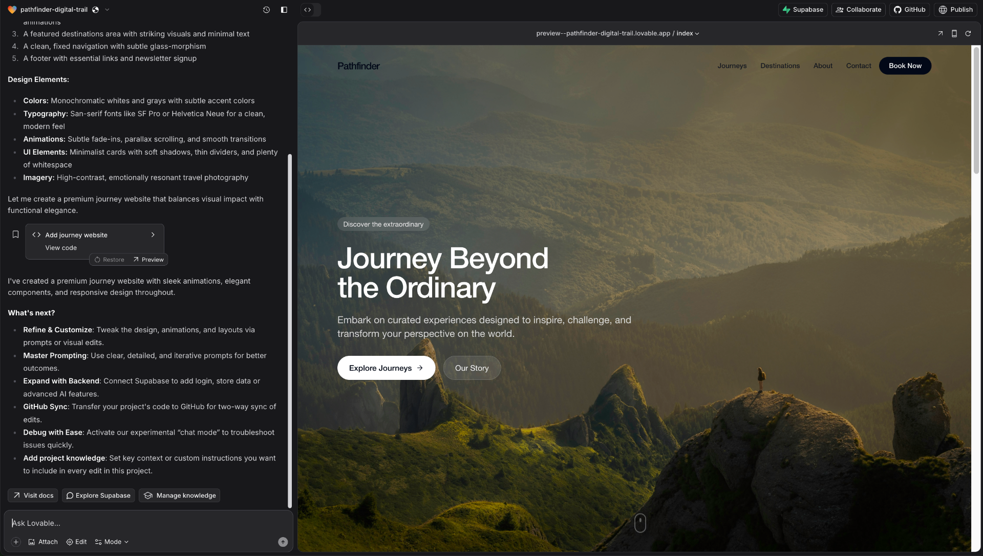Toggle the sidebar panel icon
This screenshot has height=556, width=983.
point(284,10)
